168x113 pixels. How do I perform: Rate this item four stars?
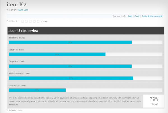34,21
